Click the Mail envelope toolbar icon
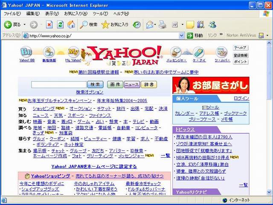273x205 pixels. click(x=150, y=25)
